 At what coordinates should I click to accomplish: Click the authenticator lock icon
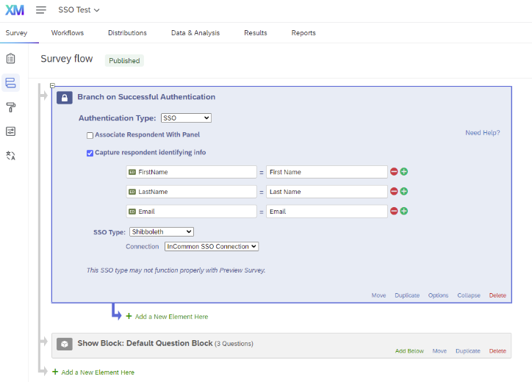pos(65,98)
